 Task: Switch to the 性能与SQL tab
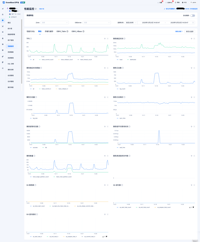[31, 31]
